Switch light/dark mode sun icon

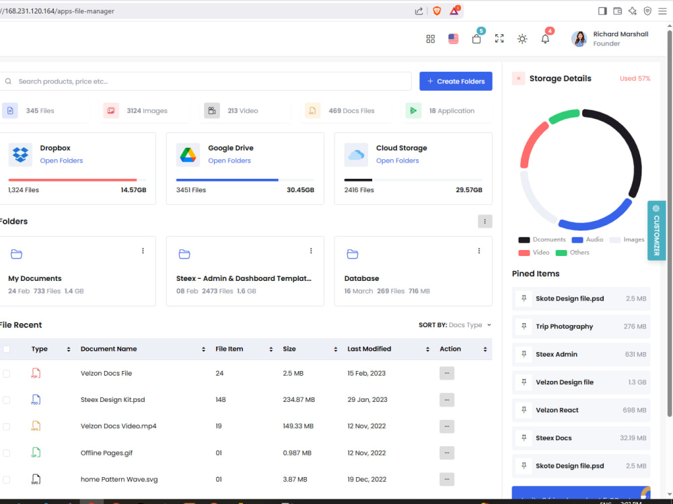pos(522,39)
